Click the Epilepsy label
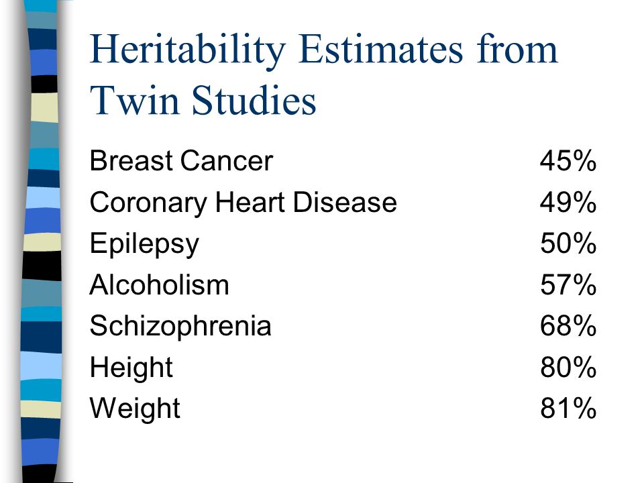644x483 pixels. [x=144, y=244]
